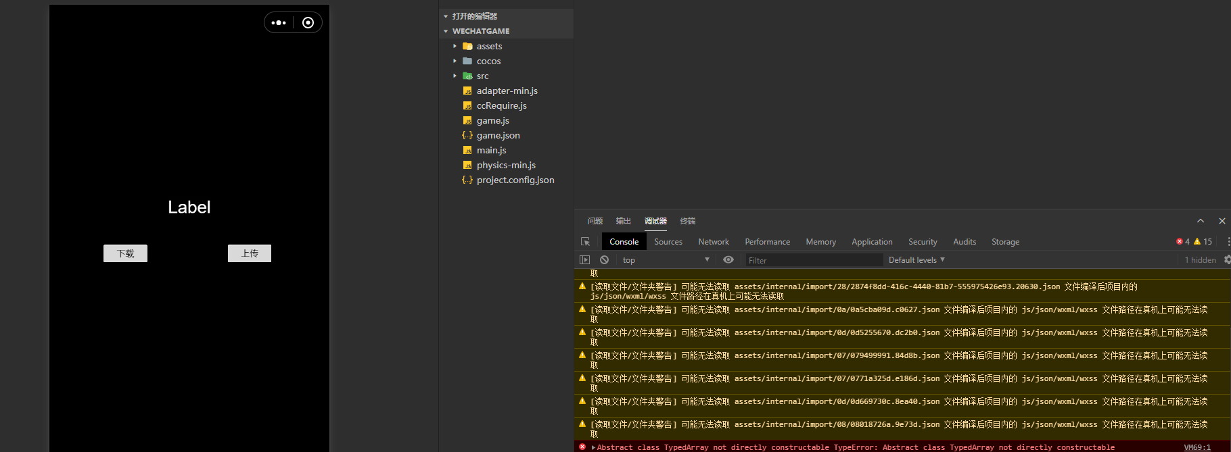Expand the assets folder arrow
The image size is (1231, 452).
pyautogui.click(x=455, y=46)
